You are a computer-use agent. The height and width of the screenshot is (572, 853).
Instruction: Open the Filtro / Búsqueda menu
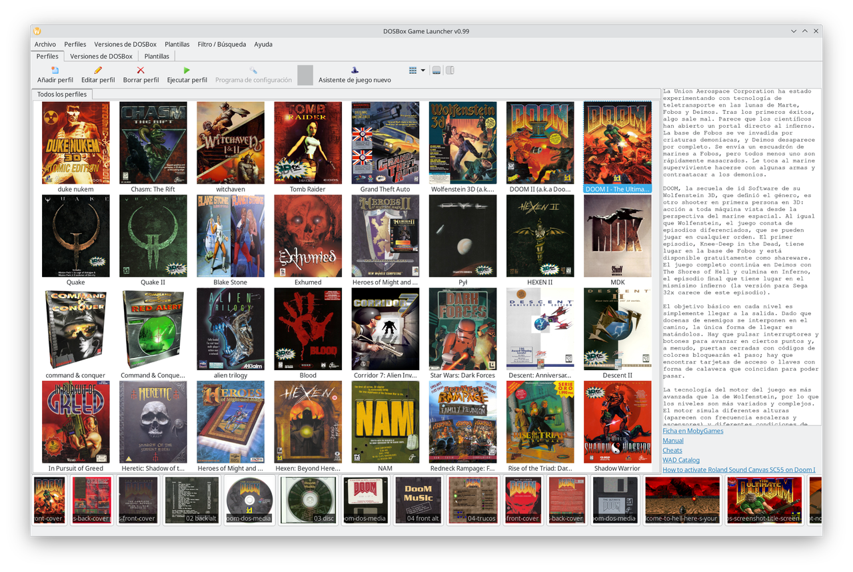point(222,45)
